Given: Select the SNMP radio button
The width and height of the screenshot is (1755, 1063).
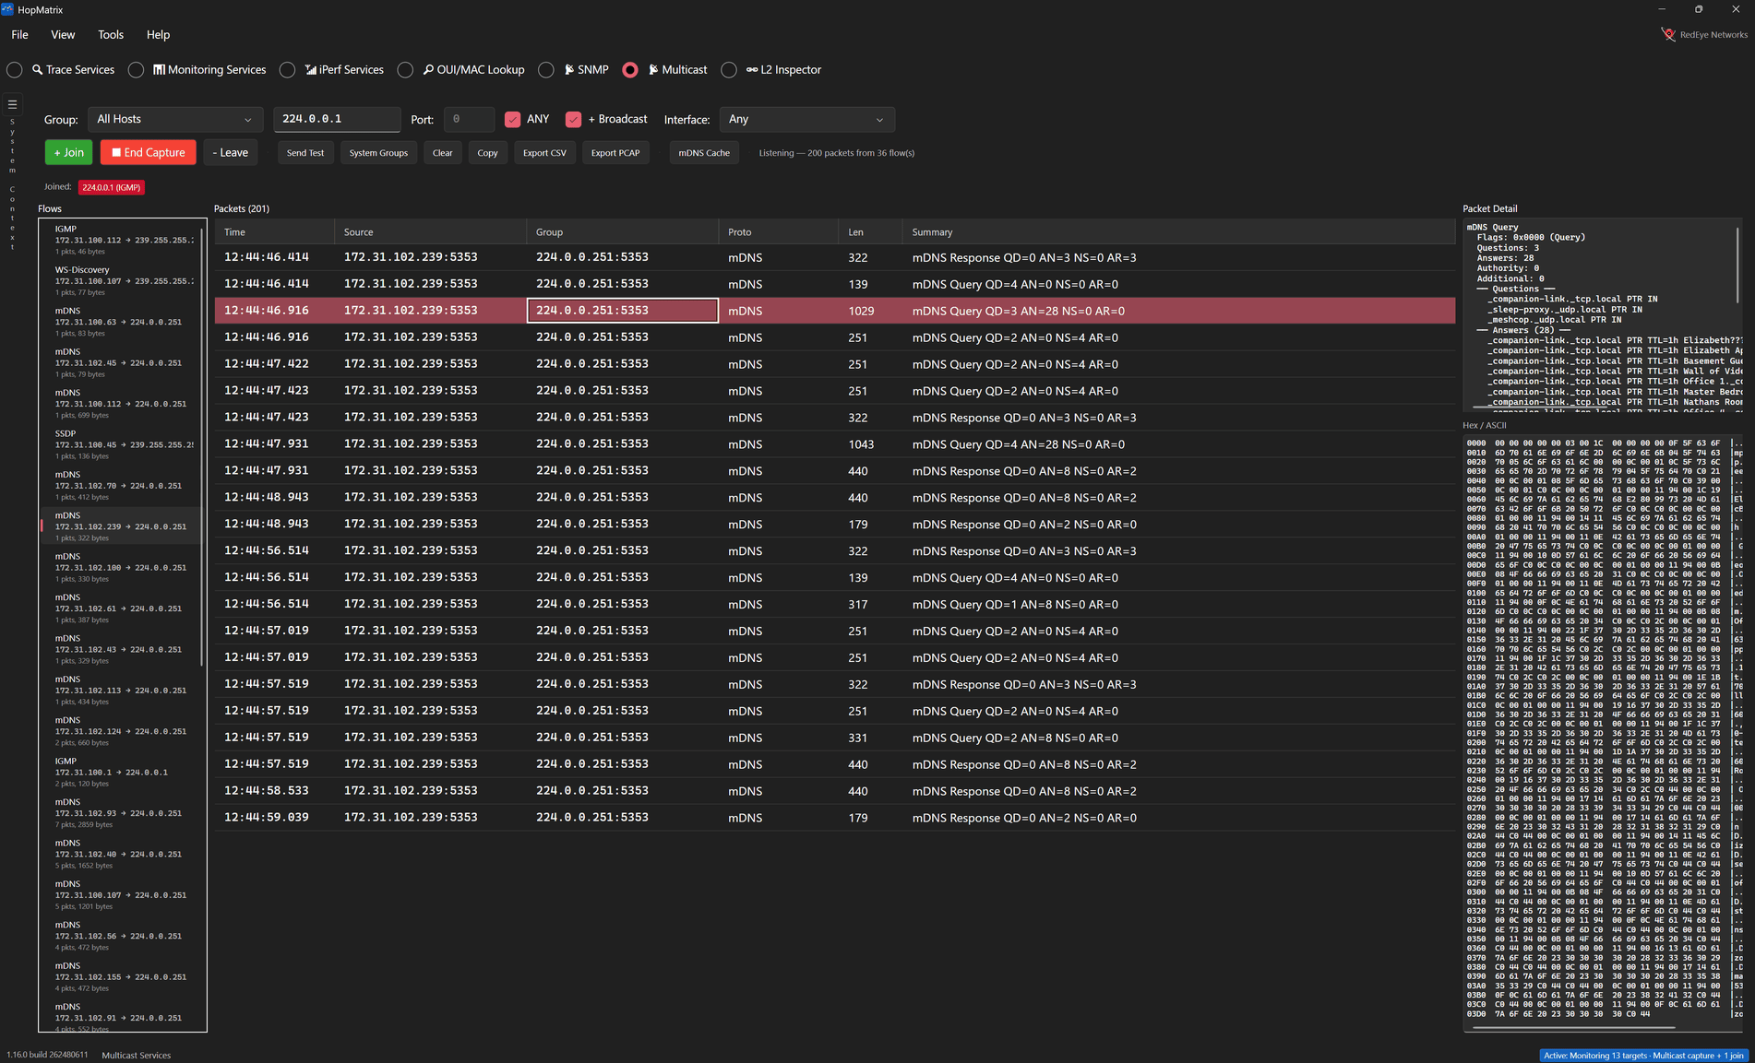Looking at the screenshot, I should (546, 70).
